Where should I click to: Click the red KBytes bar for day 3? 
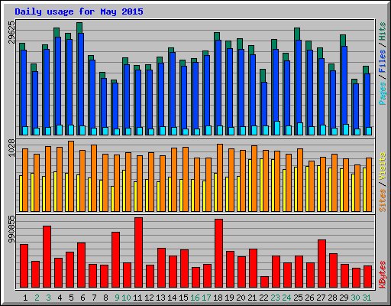(47, 256)
